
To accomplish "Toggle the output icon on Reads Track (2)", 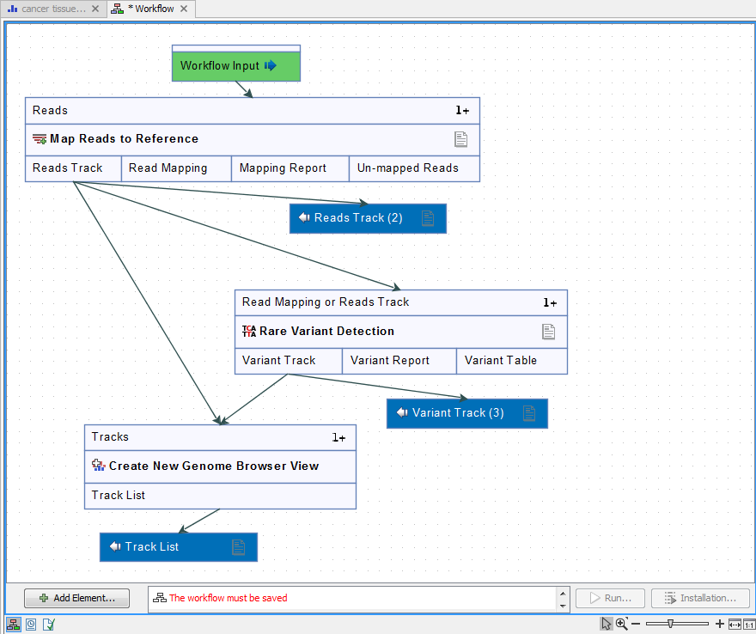I will 428,218.
